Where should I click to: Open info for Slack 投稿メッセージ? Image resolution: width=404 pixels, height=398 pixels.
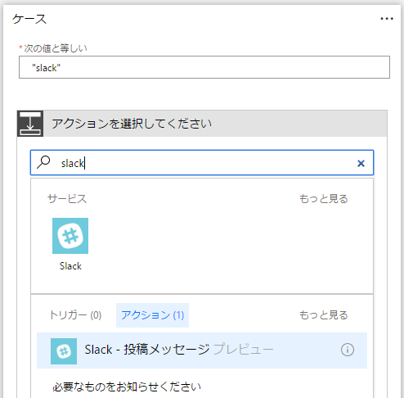(x=348, y=350)
